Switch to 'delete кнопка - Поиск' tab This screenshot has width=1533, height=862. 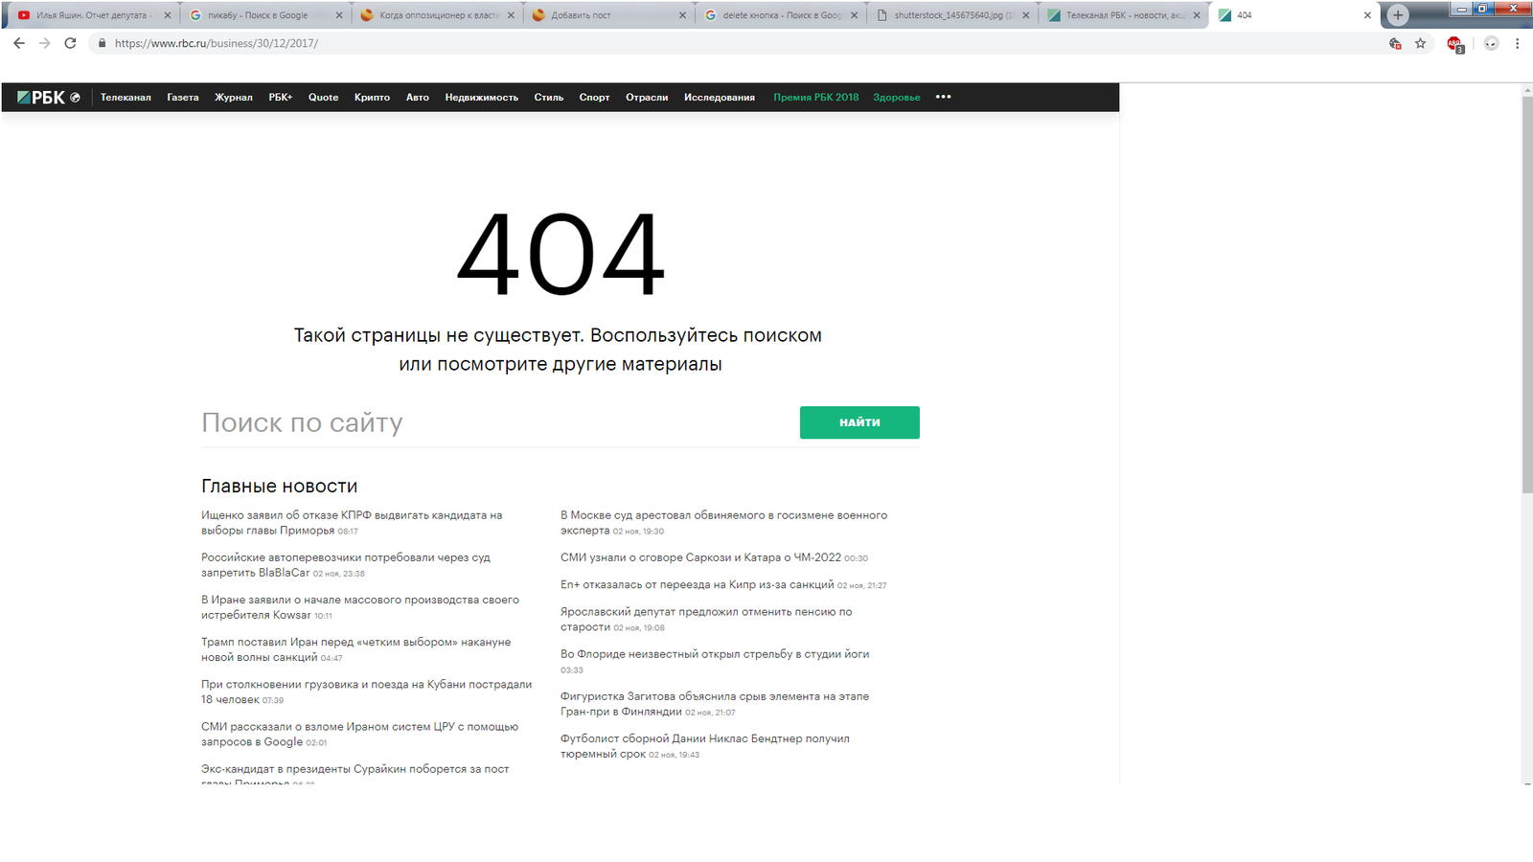pyautogui.click(x=782, y=15)
